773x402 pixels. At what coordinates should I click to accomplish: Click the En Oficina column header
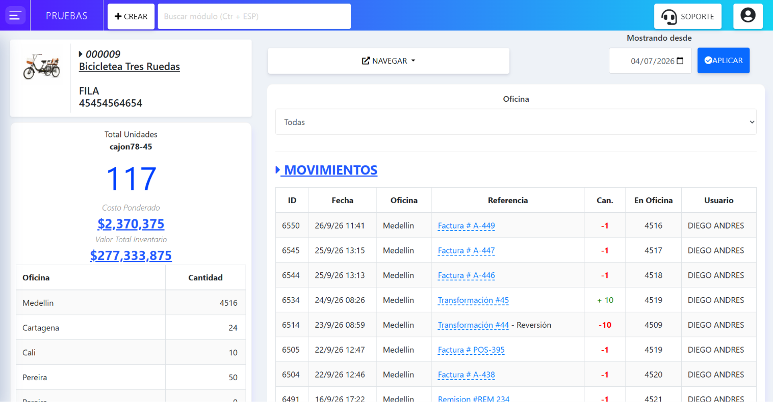653,200
